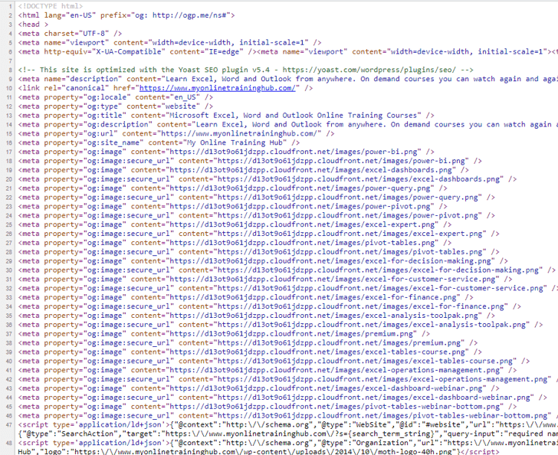Click the moth-logo-40h.png JSON line
The height and width of the screenshot is (455, 558).
tap(259, 452)
